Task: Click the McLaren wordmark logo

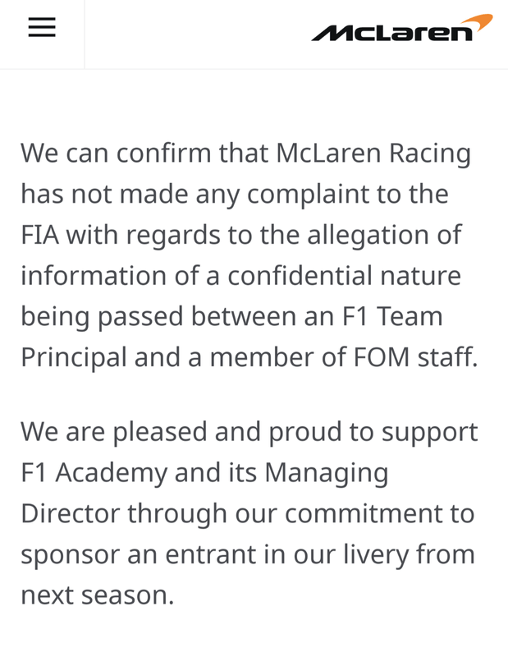Action: 392,33
